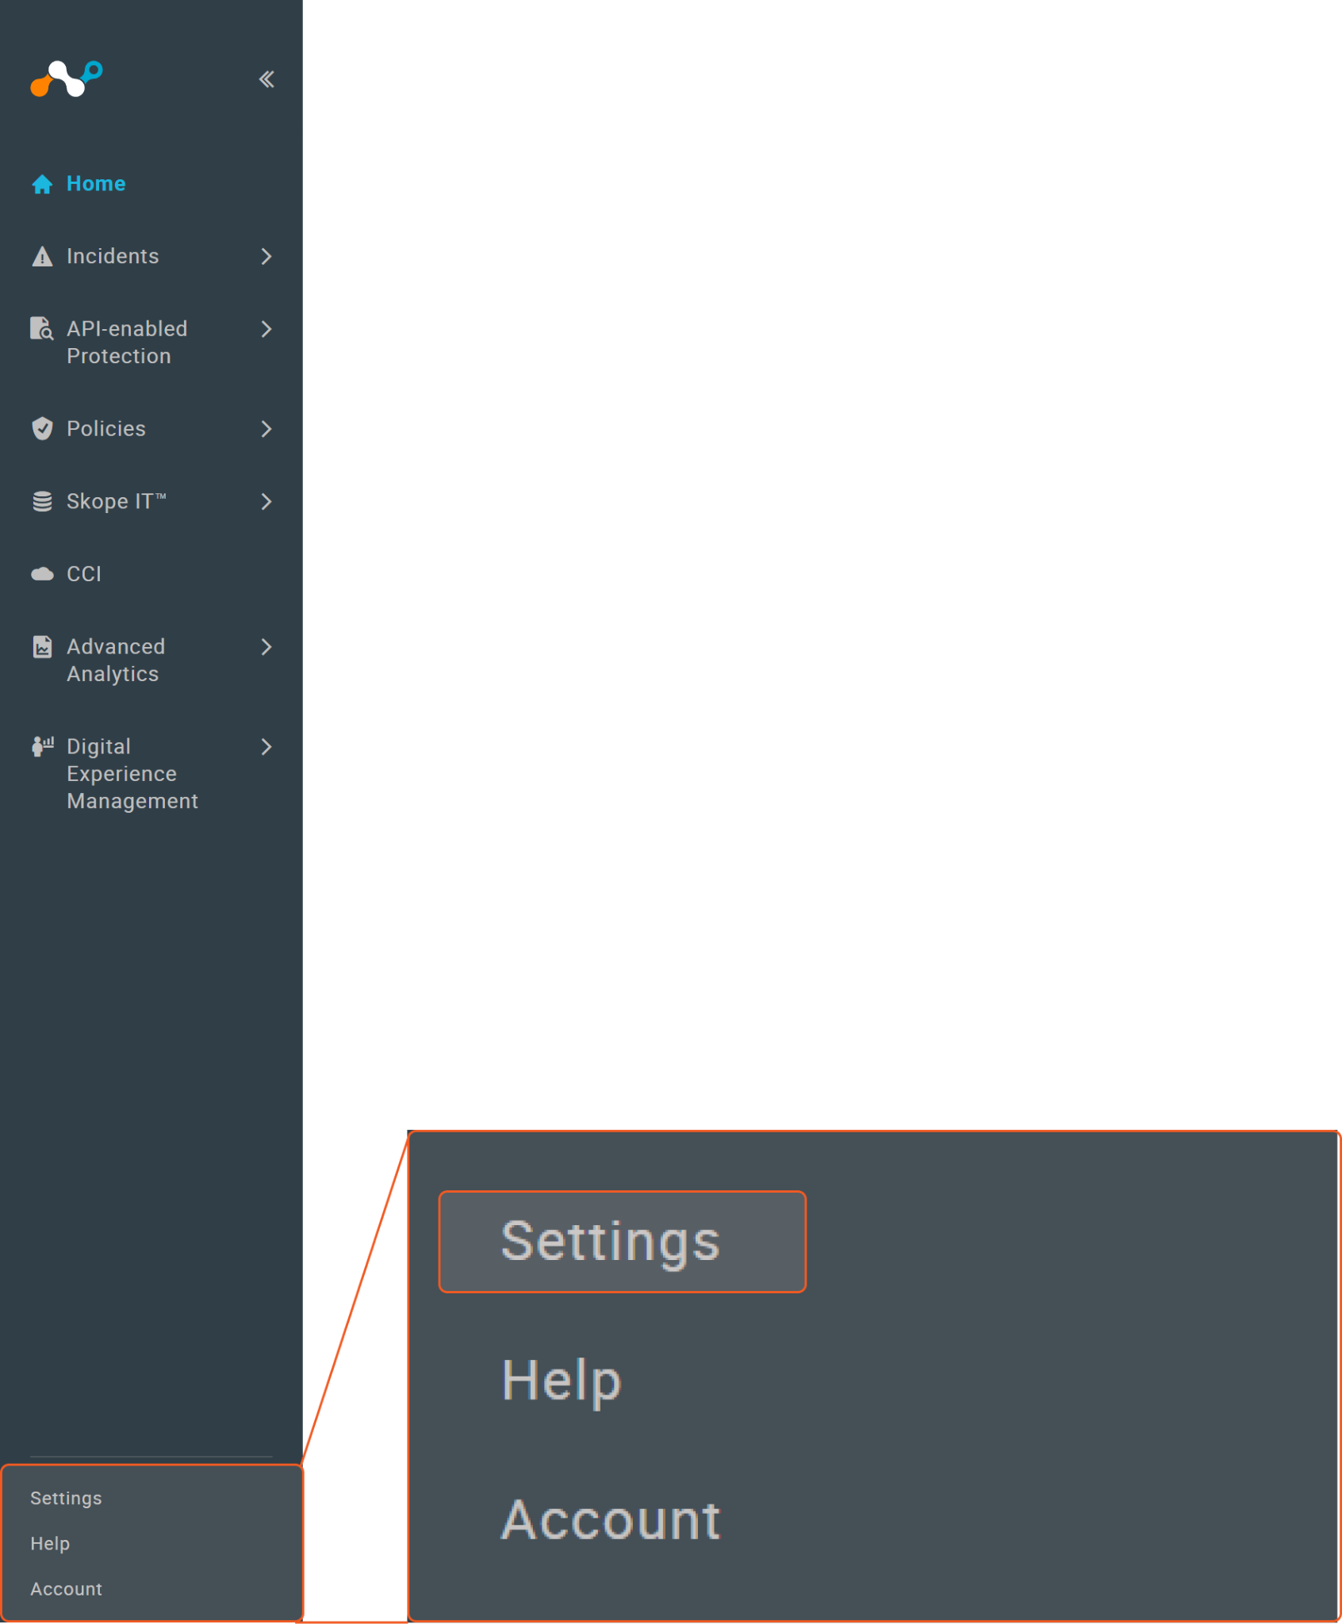This screenshot has height=1624, width=1342.
Task: Click Help in the enlarged panel
Action: [x=562, y=1381]
